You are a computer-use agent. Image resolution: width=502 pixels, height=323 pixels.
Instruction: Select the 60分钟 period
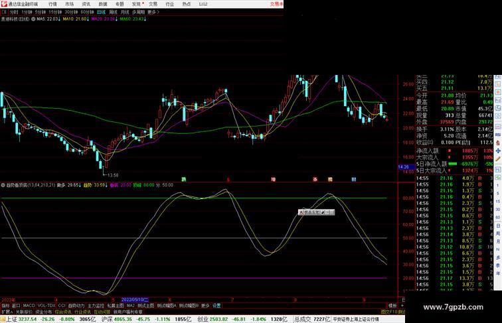coord(87,12)
